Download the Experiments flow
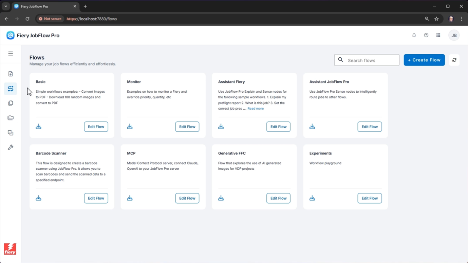Screen dimensions: 468x263 tap(312, 198)
